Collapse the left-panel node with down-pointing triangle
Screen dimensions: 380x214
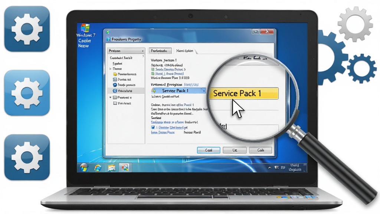coord(110,98)
